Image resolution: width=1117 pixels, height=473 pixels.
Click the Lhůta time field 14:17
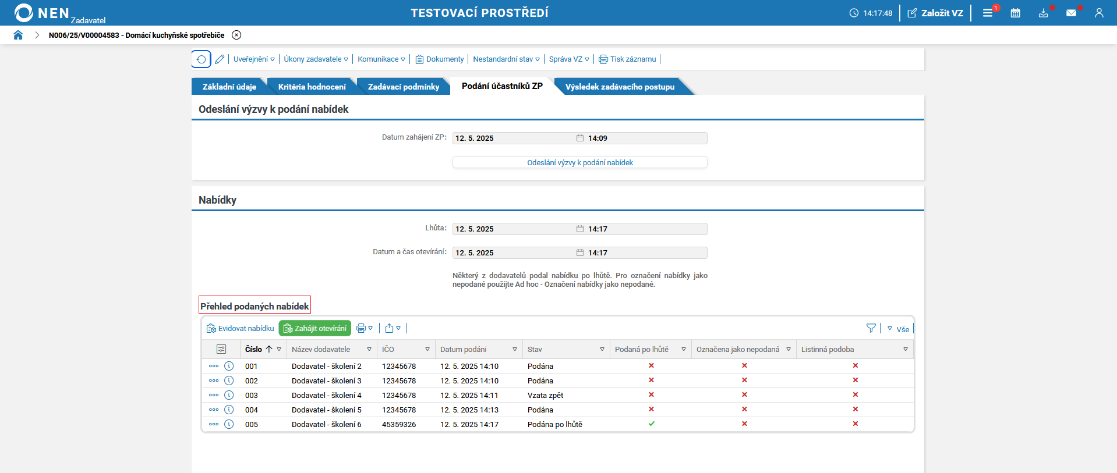pos(646,229)
